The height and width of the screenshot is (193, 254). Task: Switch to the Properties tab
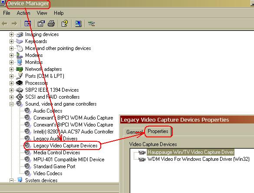click(158, 131)
